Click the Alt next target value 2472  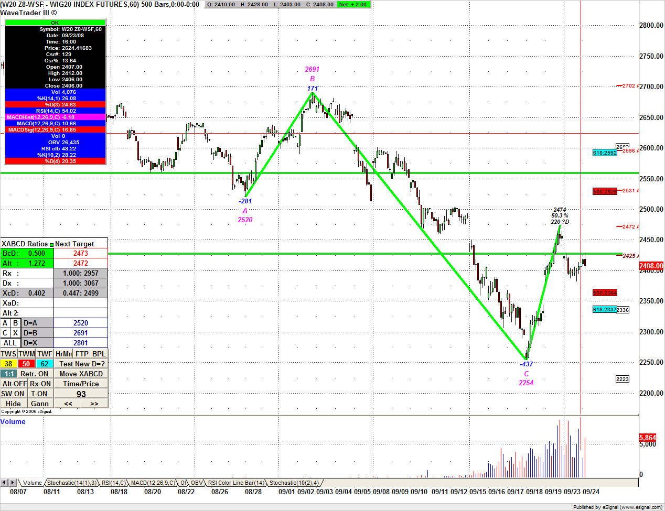81,263
